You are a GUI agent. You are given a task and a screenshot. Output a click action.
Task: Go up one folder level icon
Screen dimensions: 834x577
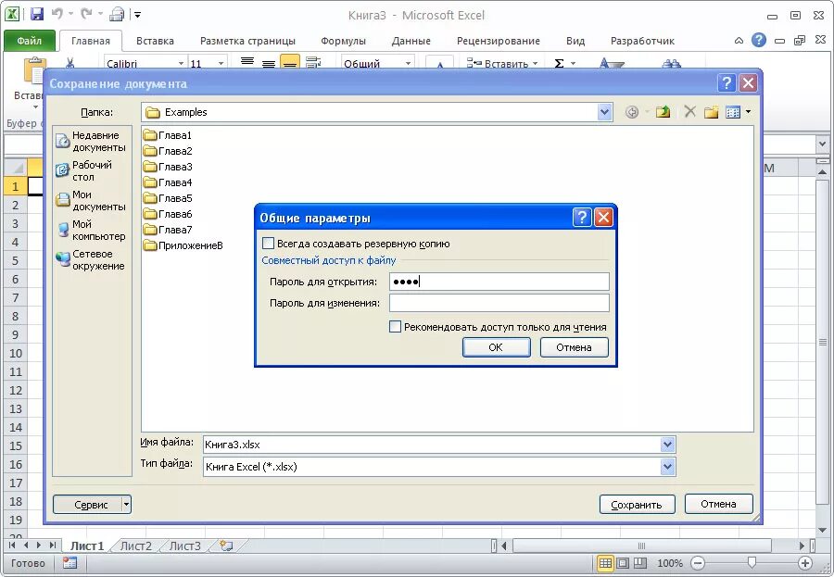click(x=663, y=112)
